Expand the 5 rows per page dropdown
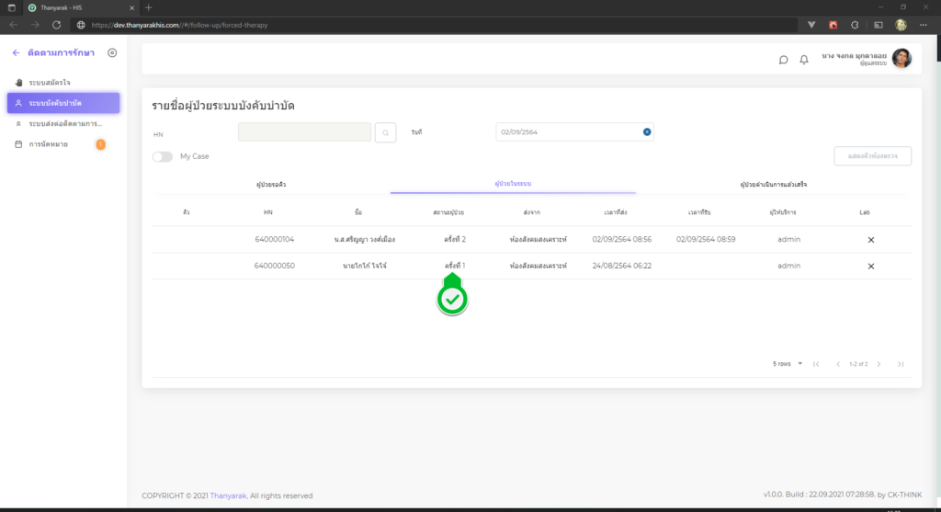This screenshot has width=941, height=512. click(788, 364)
